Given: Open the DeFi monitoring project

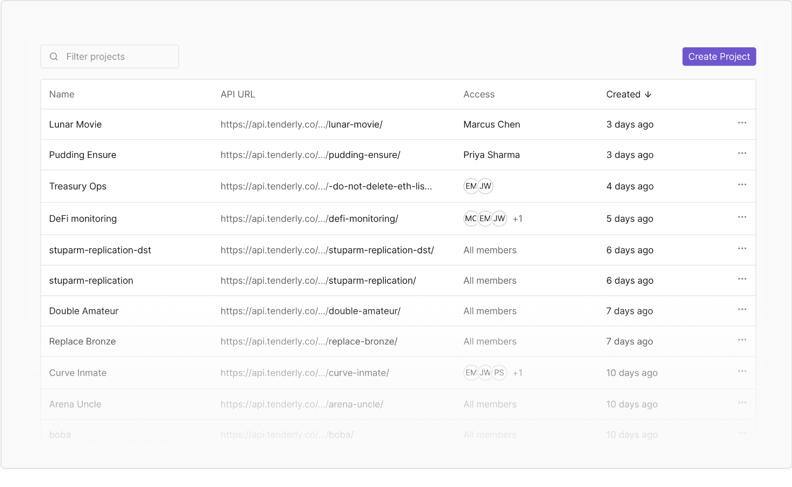Looking at the screenshot, I should [x=83, y=219].
